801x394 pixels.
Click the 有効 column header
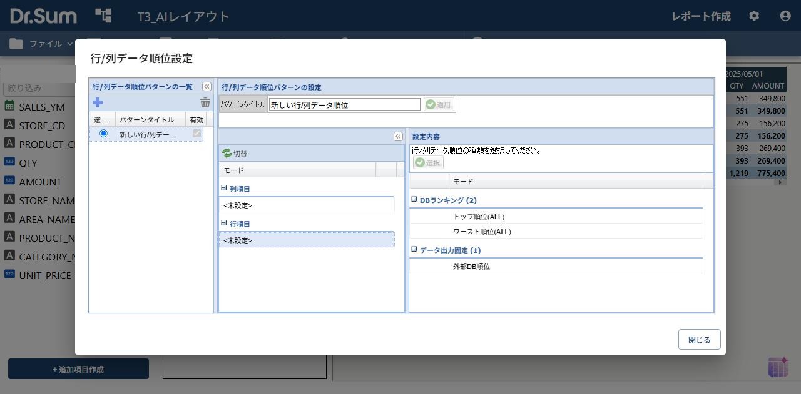click(196, 119)
